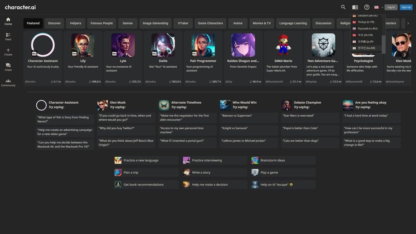Switch to the Discover tab

[54, 23]
